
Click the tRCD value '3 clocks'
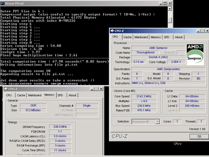click(x=60, y=141)
